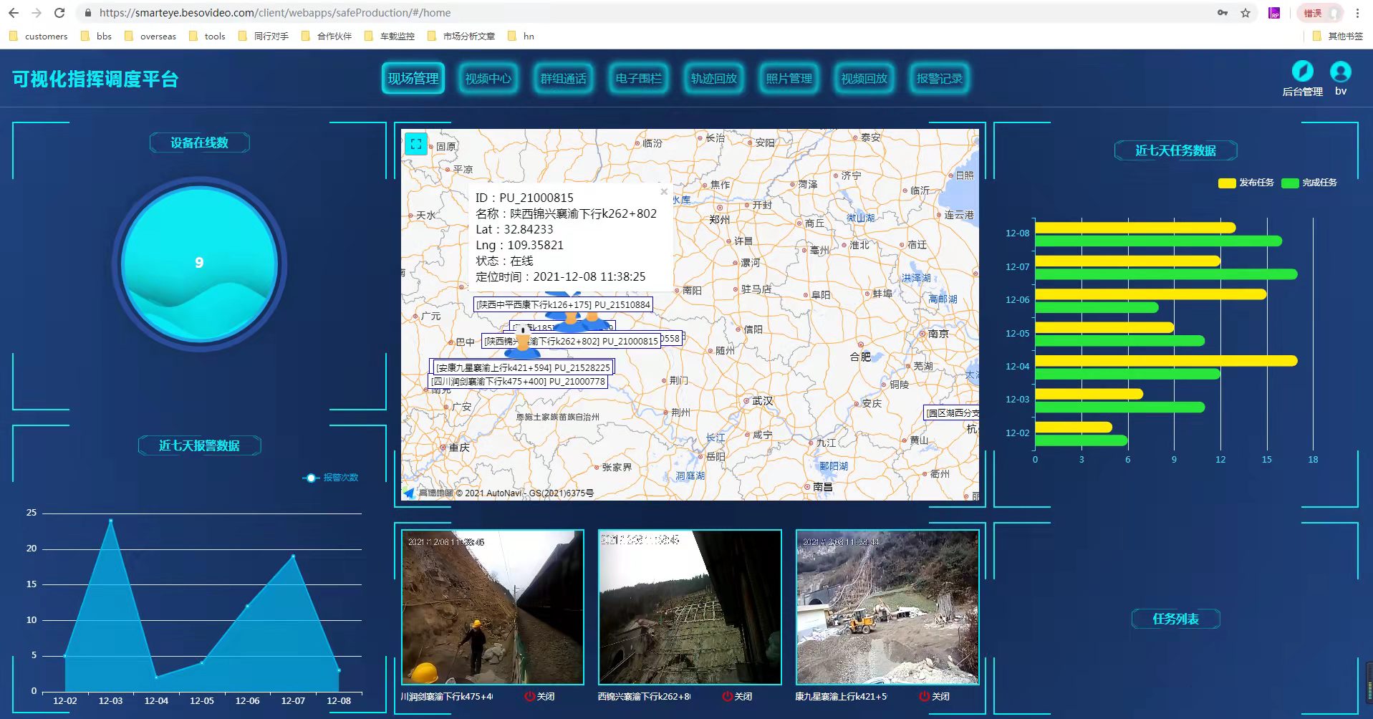Viewport: 1373px width, 719px height.
Task: Click the map fullscreen expand icon
Action: pyautogui.click(x=415, y=144)
